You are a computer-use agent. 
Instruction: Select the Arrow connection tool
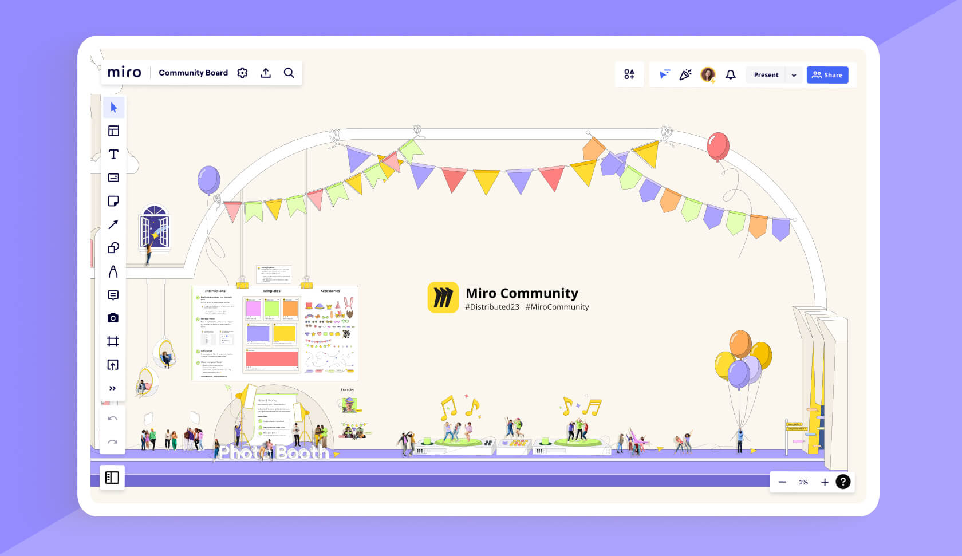coord(113,224)
